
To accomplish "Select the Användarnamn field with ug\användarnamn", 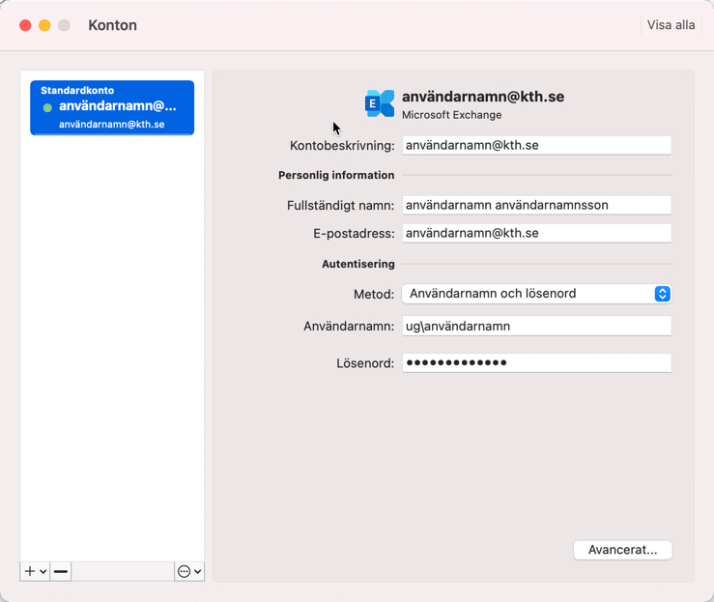I will pyautogui.click(x=536, y=327).
